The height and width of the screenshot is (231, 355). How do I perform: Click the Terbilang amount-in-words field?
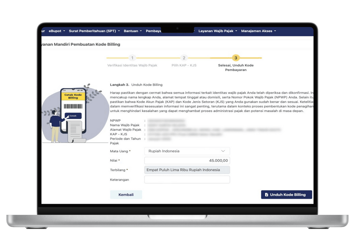click(187, 170)
